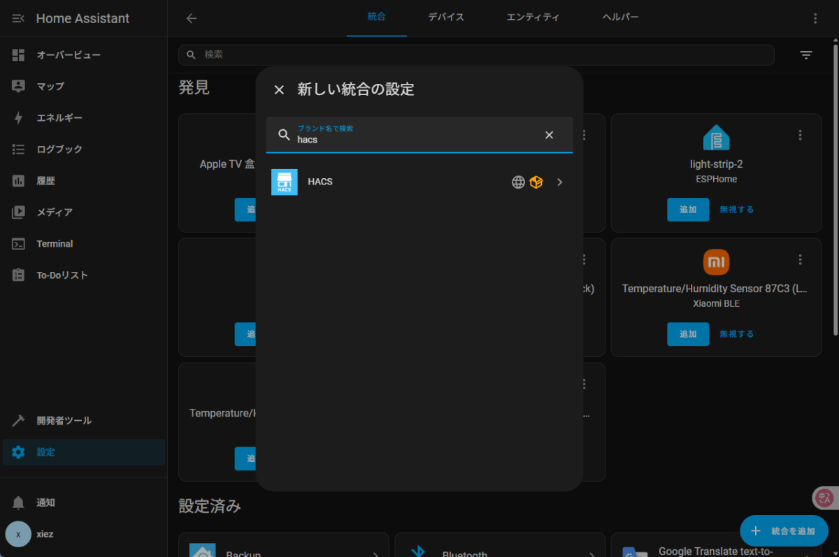Switch to the エンティティ tab
The width and height of the screenshot is (839, 557).
(x=533, y=17)
